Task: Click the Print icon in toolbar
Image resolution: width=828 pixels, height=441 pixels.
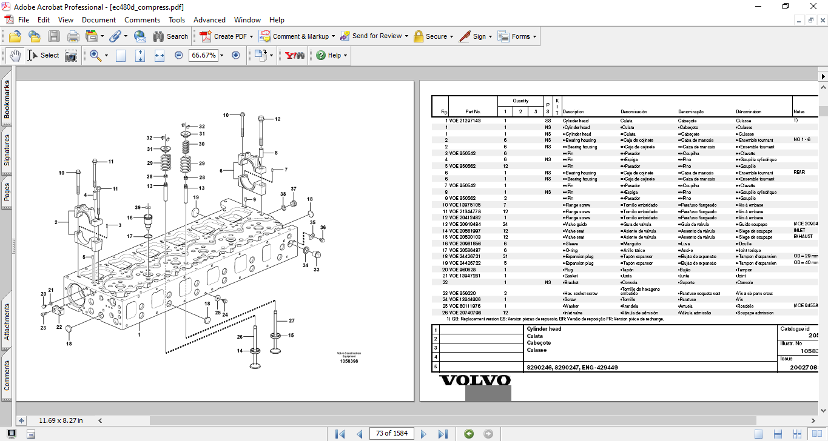Action: coord(73,36)
